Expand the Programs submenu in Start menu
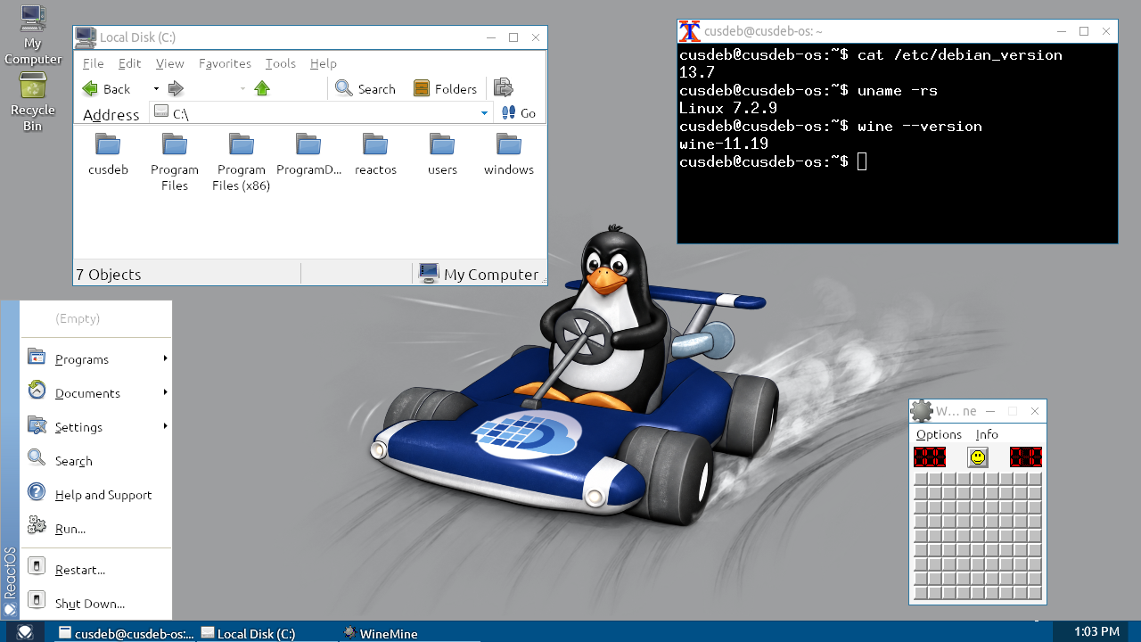 (95, 358)
